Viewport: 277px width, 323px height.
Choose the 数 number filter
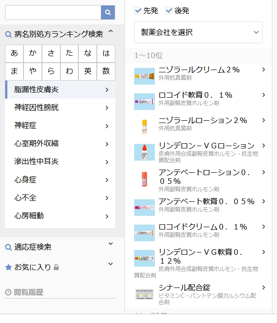tap(106, 71)
